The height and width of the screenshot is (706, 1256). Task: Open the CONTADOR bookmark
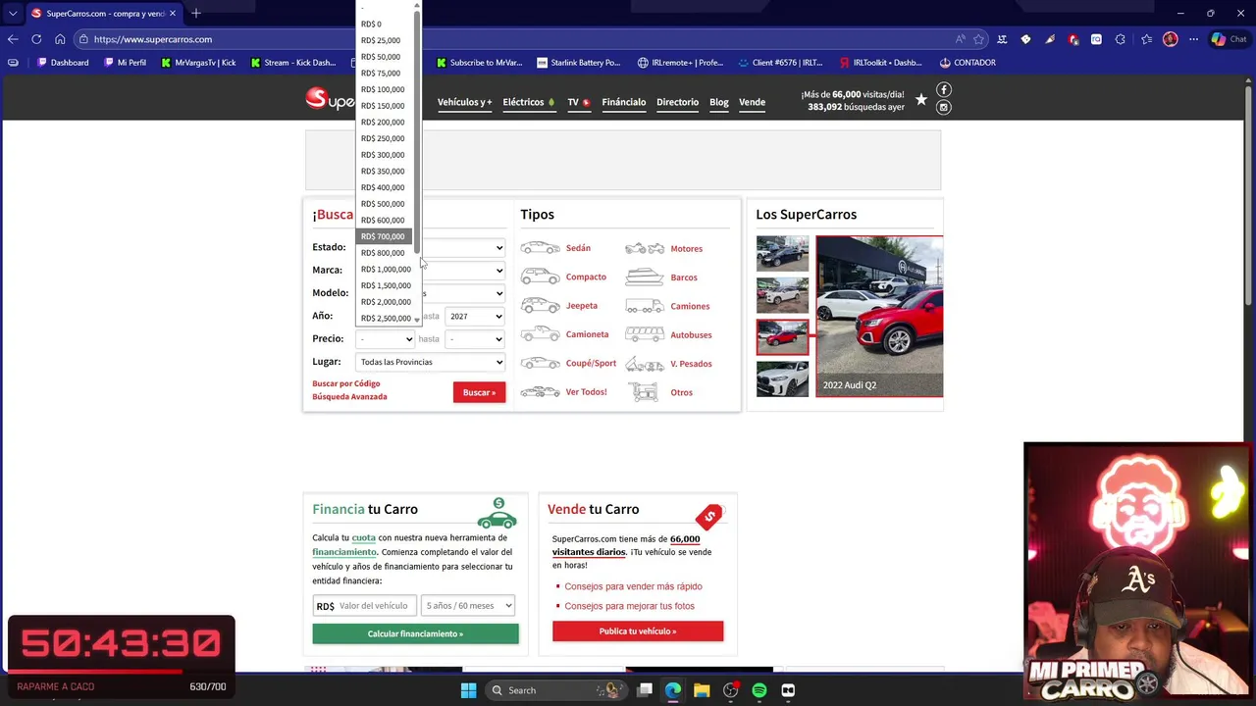click(968, 63)
